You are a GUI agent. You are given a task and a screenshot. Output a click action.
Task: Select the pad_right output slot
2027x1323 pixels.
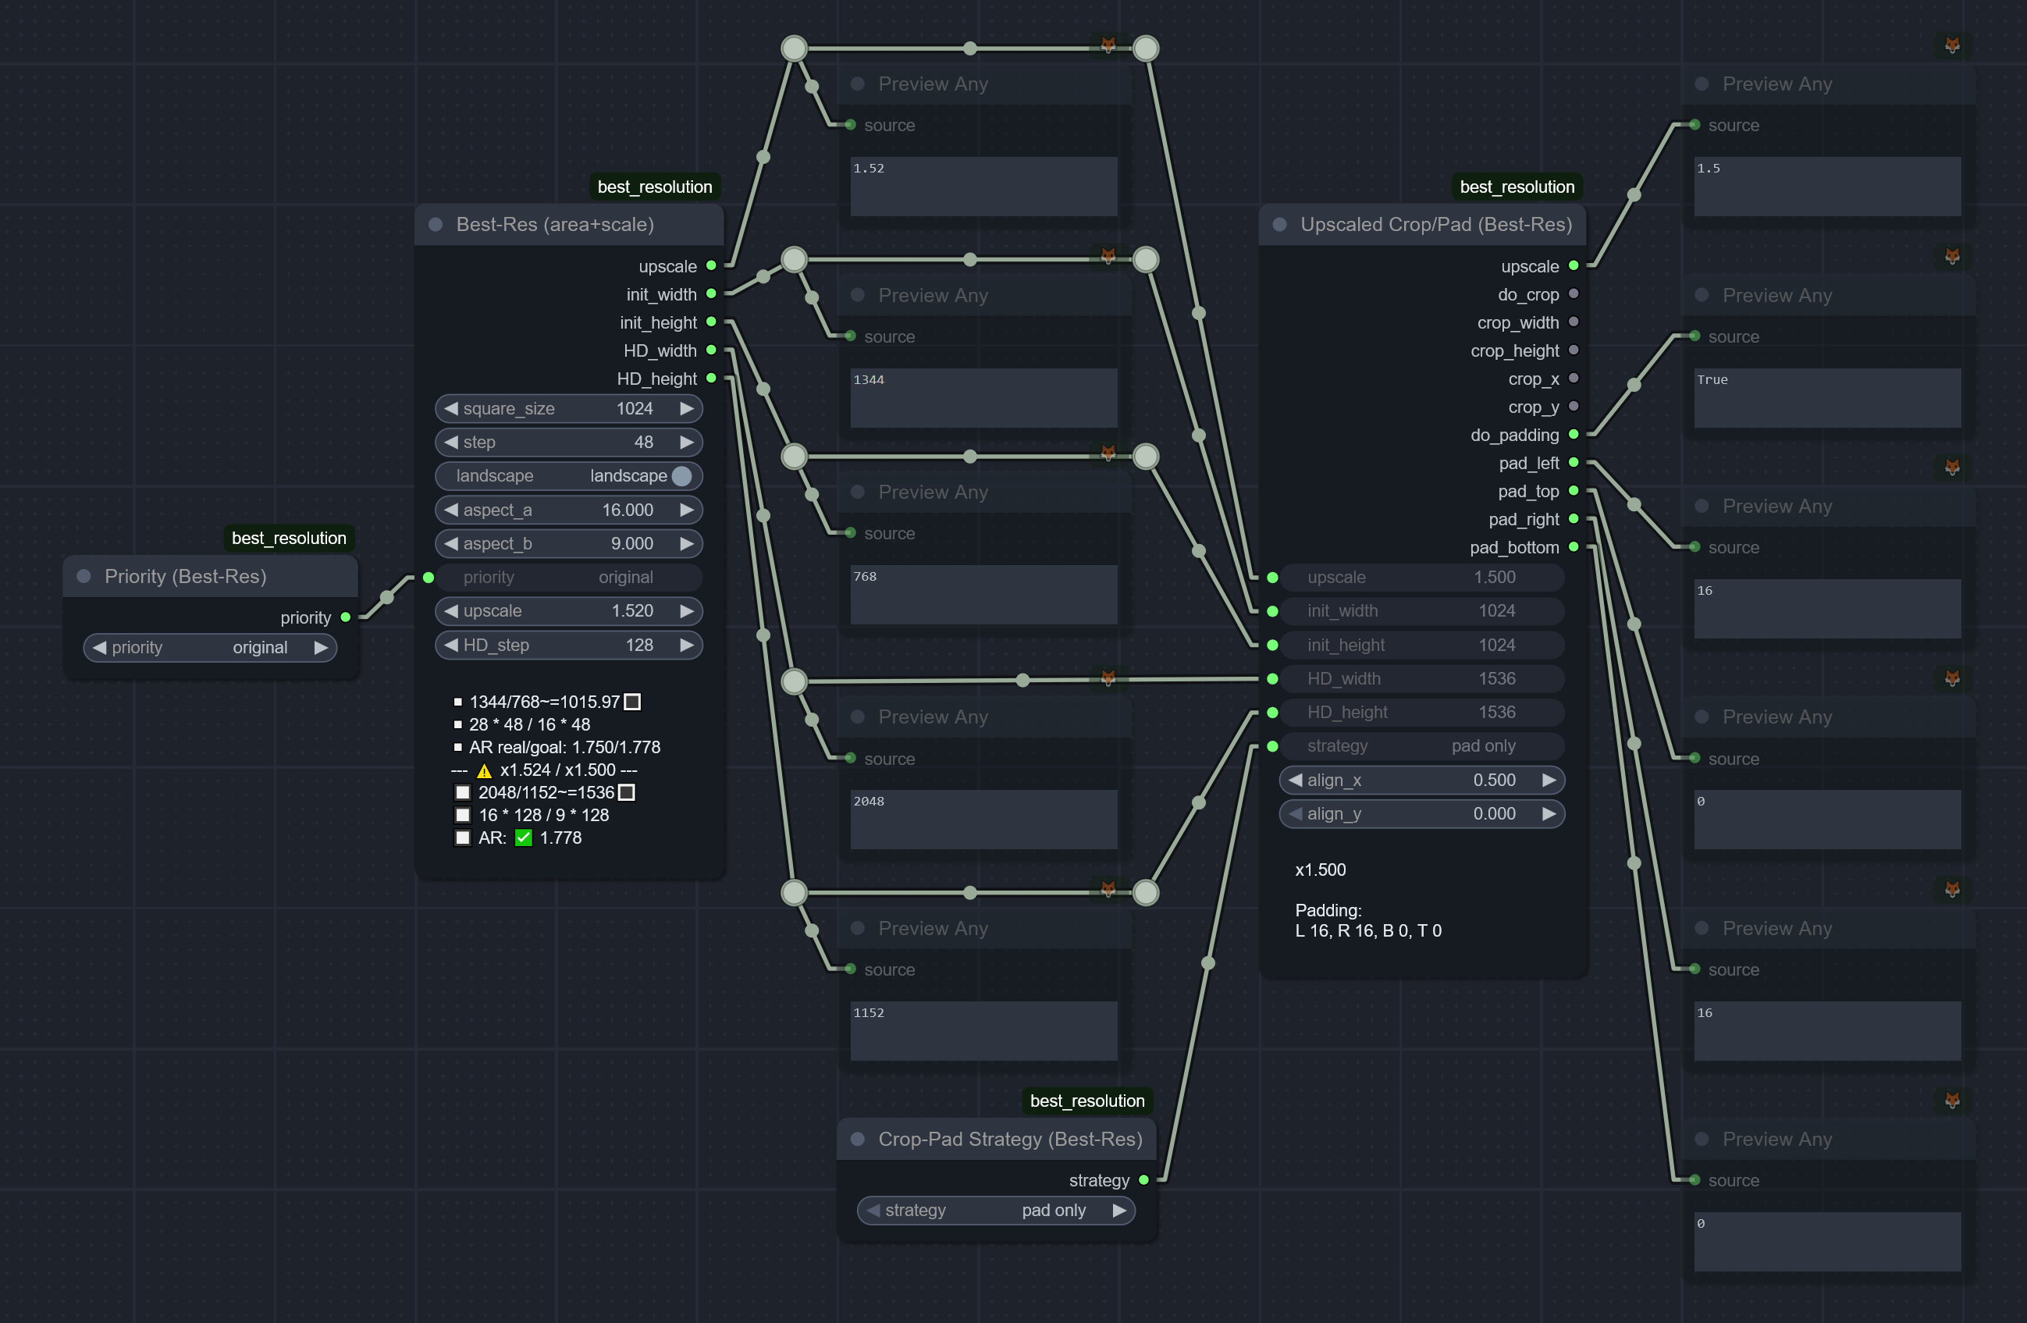[1573, 519]
